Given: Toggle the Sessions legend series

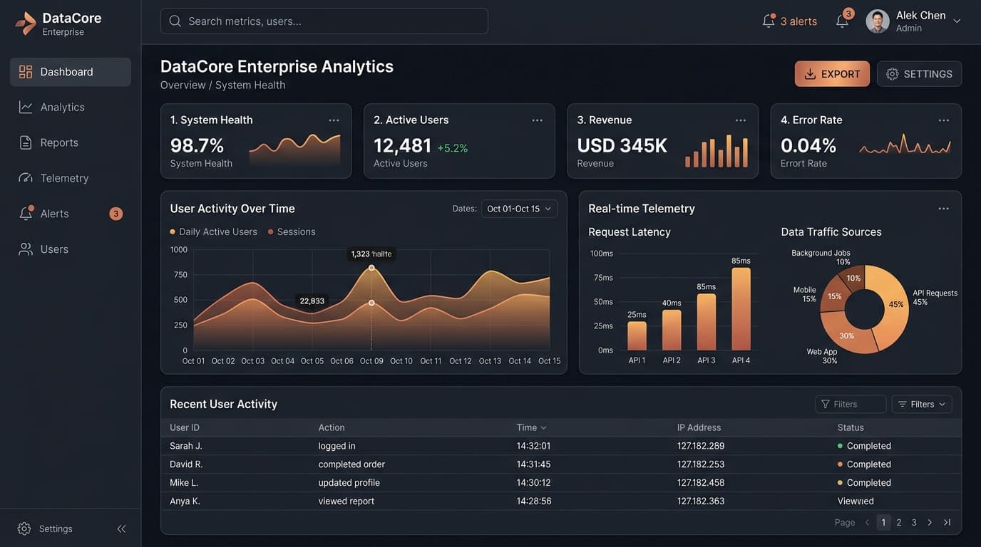Looking at the screenshot, I should pos(292,231).
